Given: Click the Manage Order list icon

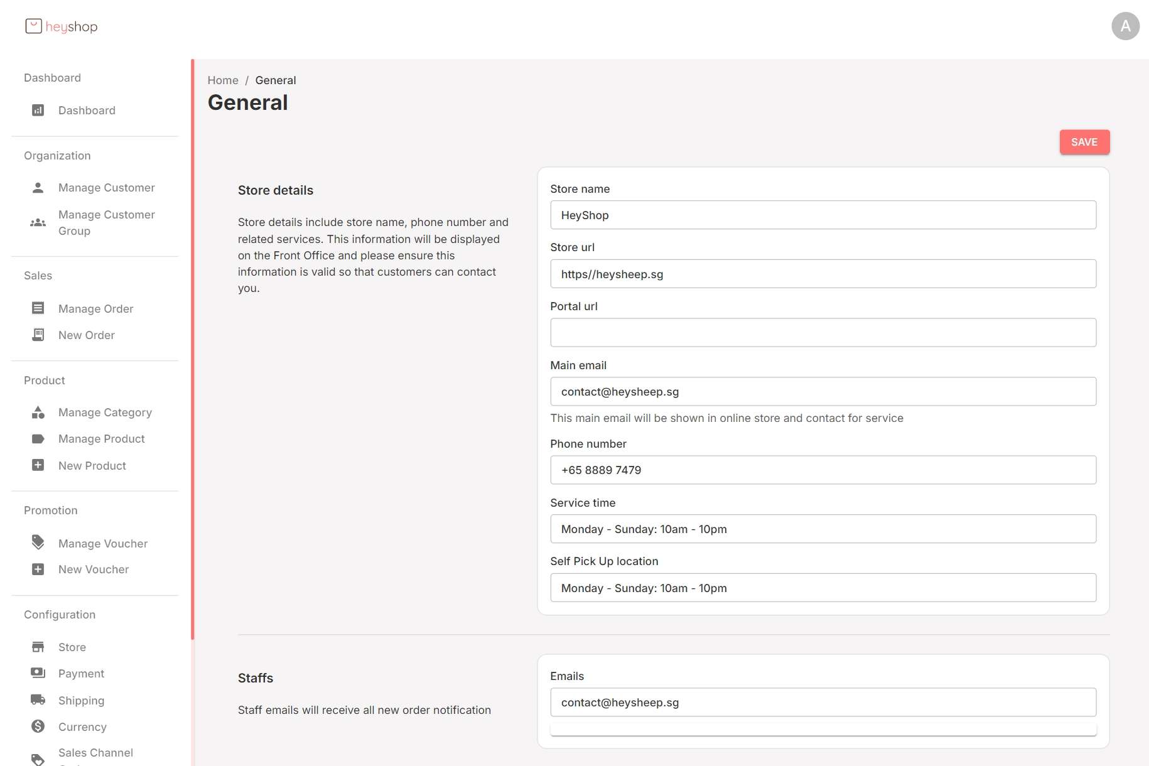Looking at the screenshot, I should [38, 308].
